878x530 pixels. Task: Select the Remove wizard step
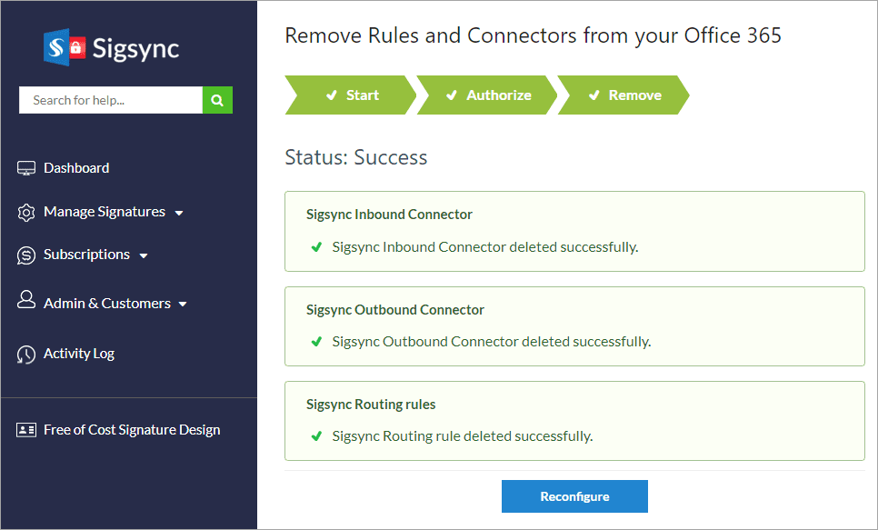624,95
